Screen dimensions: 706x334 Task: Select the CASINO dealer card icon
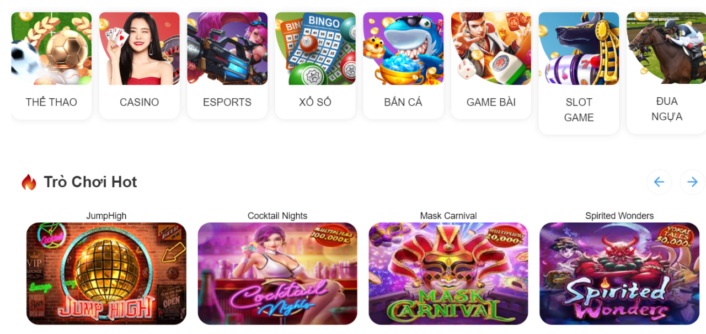pos(140,49)
